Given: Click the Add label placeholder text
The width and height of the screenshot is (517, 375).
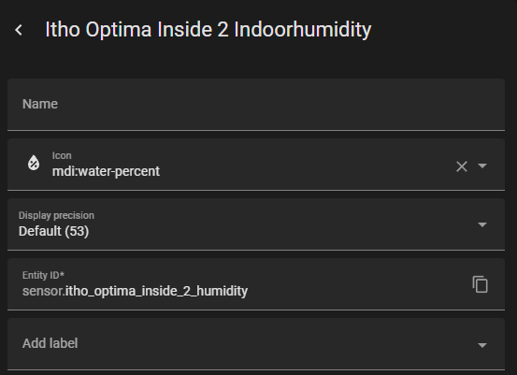Looking at the screenshot, I should click(x=50, y=343).
